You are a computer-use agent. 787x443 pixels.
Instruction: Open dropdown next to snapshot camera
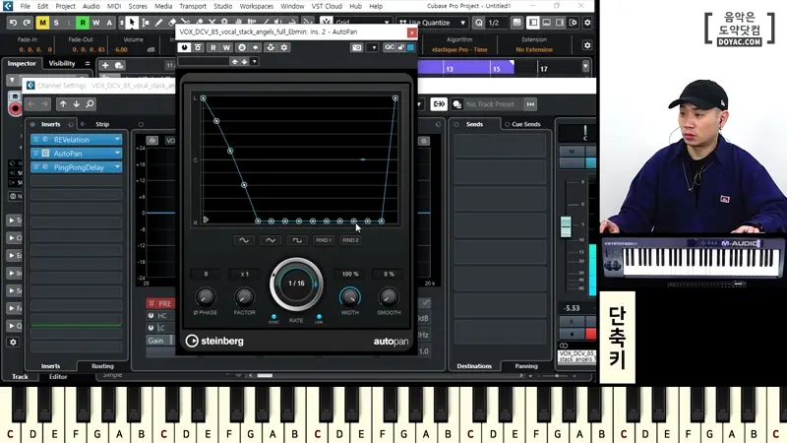(x=373, y=47)
